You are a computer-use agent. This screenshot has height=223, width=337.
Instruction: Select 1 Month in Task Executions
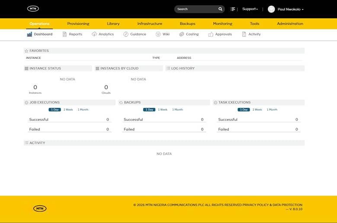point(272,110)
